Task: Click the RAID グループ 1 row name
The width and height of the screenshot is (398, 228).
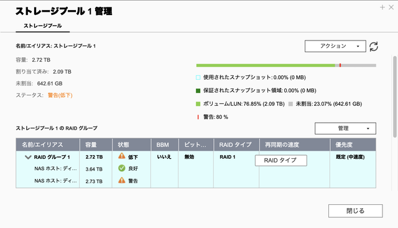Action: point(52,157)
